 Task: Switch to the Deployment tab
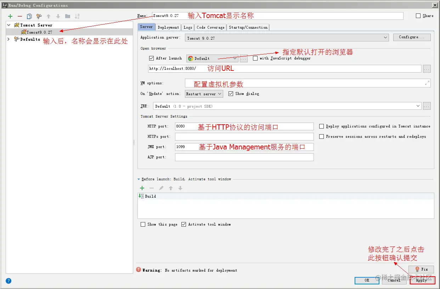[x=168, y=27]
